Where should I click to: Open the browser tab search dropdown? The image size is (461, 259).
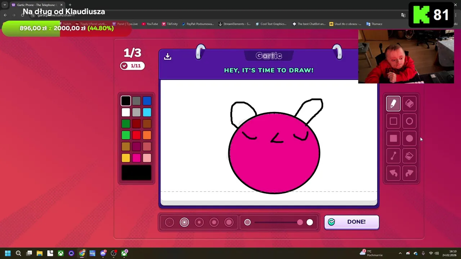[5, 5]
